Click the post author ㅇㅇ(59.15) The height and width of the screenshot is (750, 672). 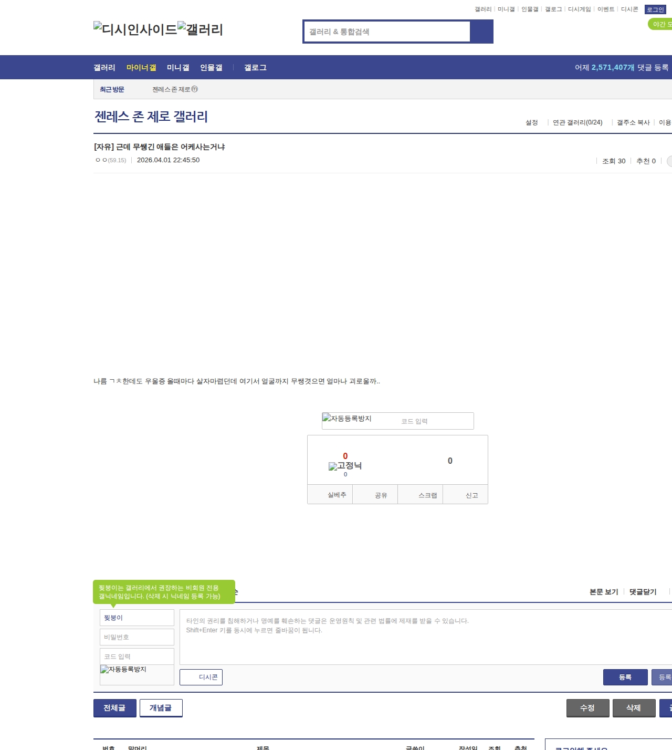[x=111, y=160]
